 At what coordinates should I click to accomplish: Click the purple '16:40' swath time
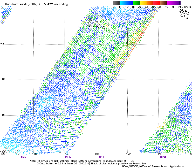68,157
